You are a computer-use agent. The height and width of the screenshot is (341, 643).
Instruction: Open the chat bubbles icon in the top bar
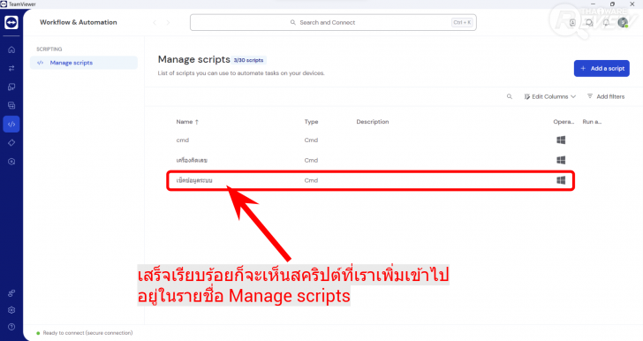point(589,23)
